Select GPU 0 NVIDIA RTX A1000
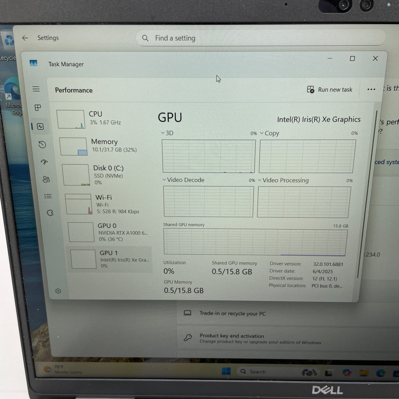 109,232
